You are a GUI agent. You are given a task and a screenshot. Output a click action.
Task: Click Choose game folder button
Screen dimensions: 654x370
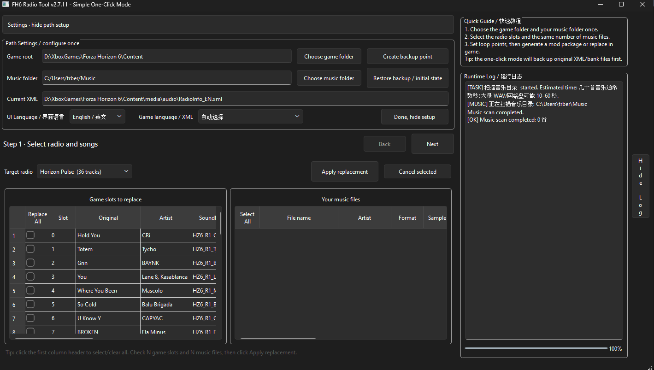pyautogui.click(x=329, y=56)
